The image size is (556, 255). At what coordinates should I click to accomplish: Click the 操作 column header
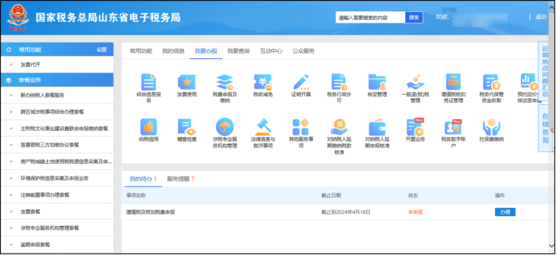click(500, 195)
